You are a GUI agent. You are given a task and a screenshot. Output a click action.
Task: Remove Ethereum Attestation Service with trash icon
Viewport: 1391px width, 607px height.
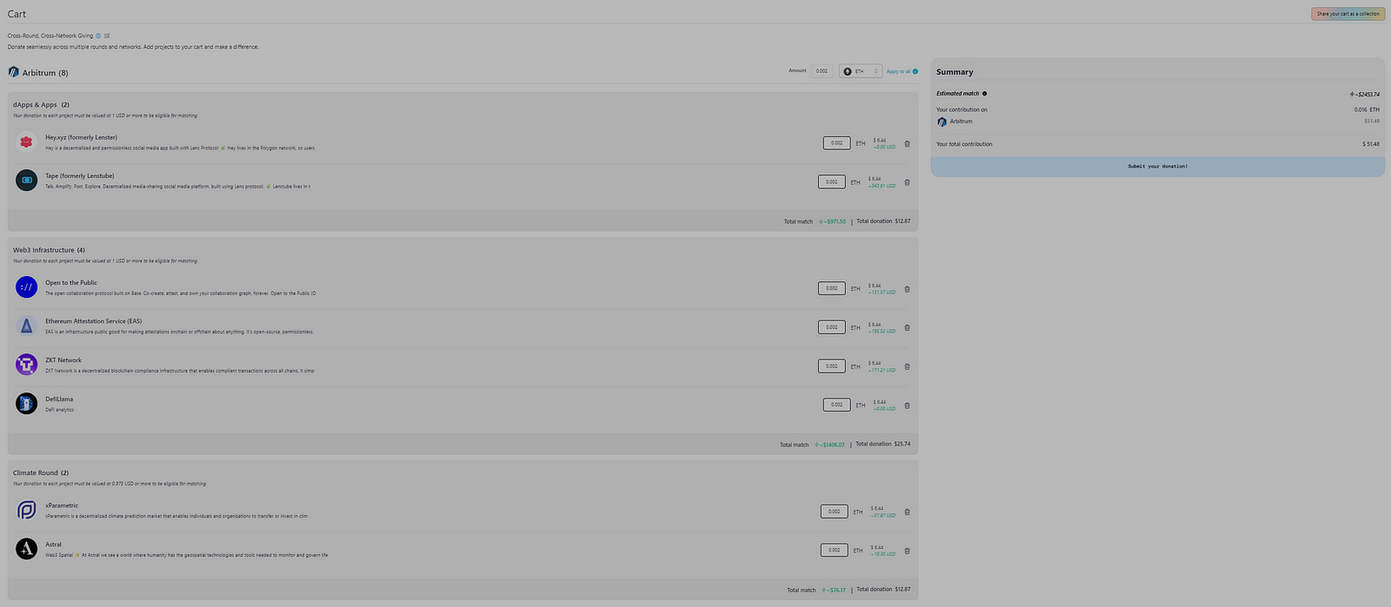click(x=907, y=327)
